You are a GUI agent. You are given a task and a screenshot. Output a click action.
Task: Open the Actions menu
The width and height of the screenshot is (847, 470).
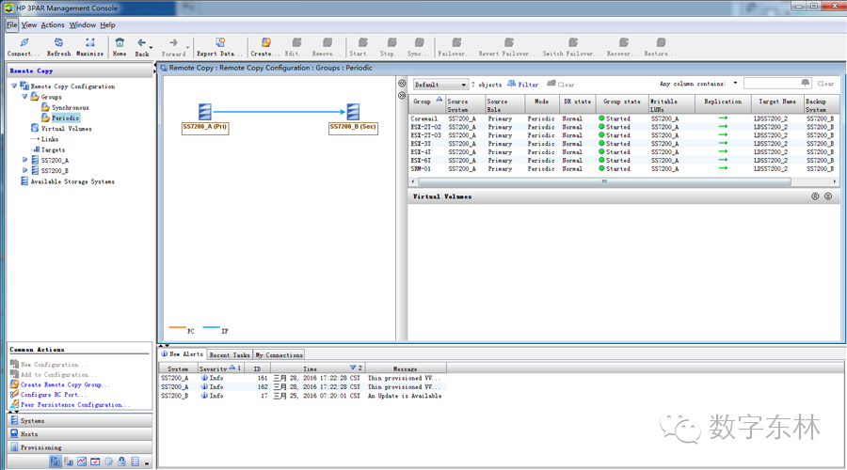[x=53, y=25]
